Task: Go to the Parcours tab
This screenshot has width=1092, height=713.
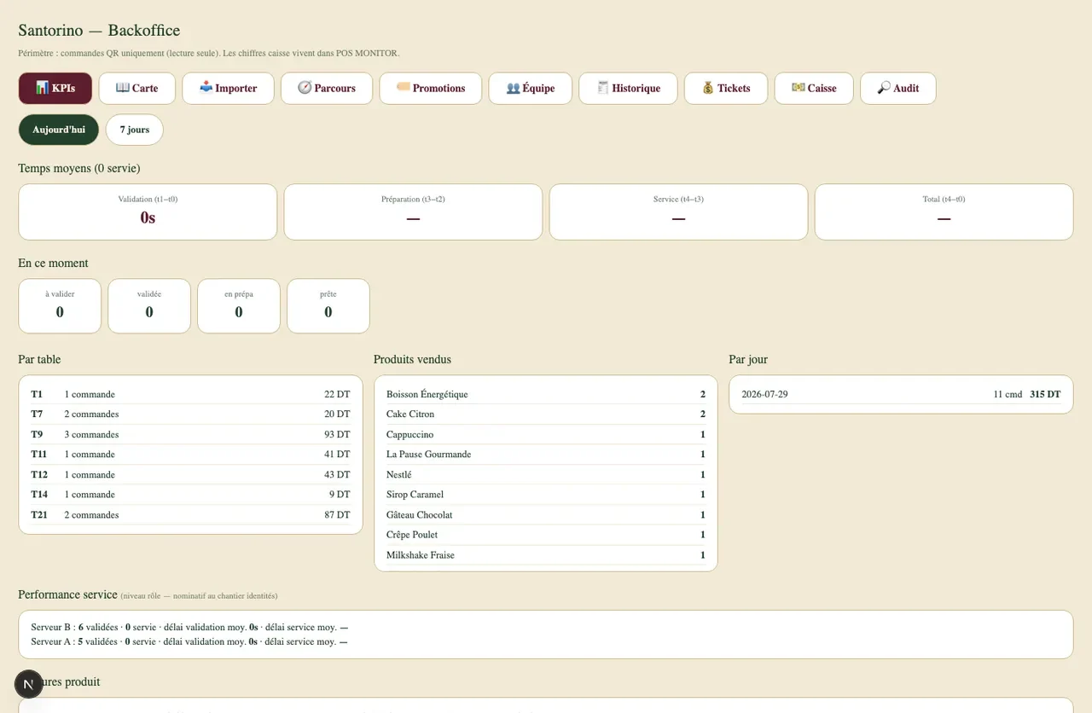Action: pos(327,88)
